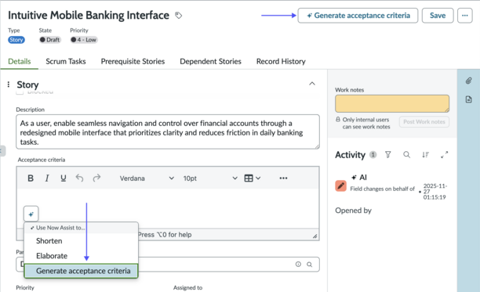Click into the Description text area
Screen dimensions: 480x292
pos(168,132)
